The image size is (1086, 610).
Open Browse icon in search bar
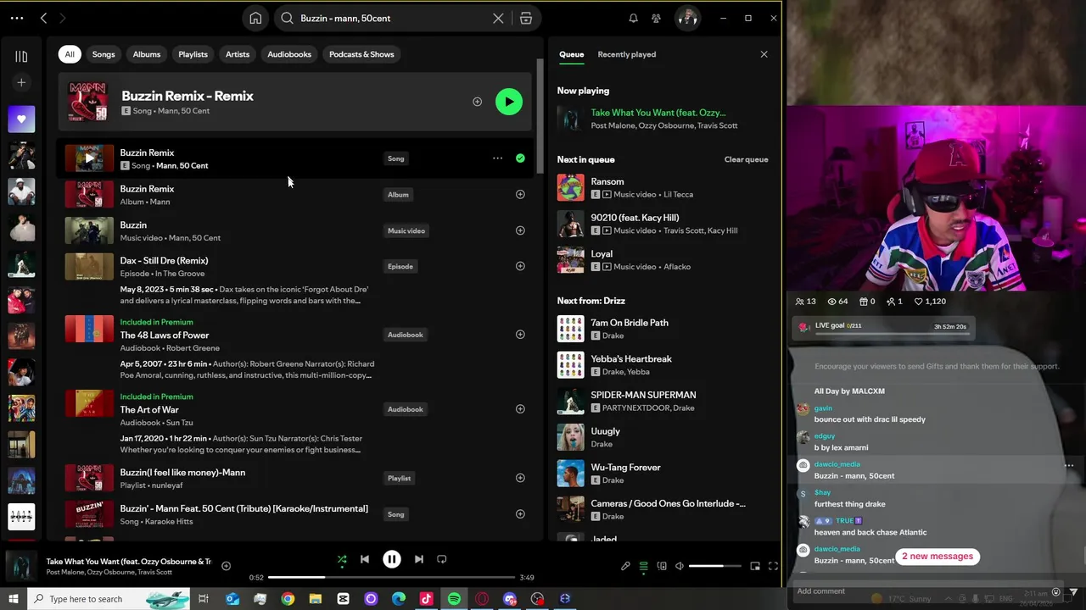(526, 18)
